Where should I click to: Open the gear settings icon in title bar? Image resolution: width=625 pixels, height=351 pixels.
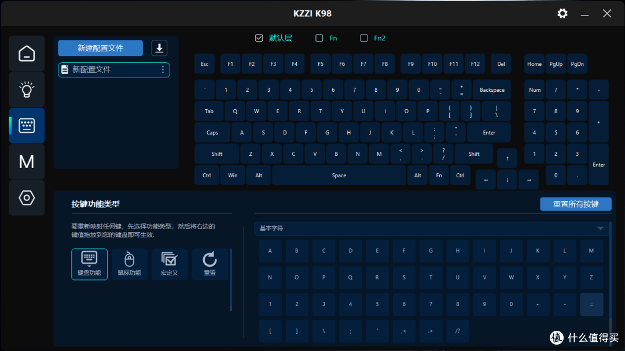[562, 13]
